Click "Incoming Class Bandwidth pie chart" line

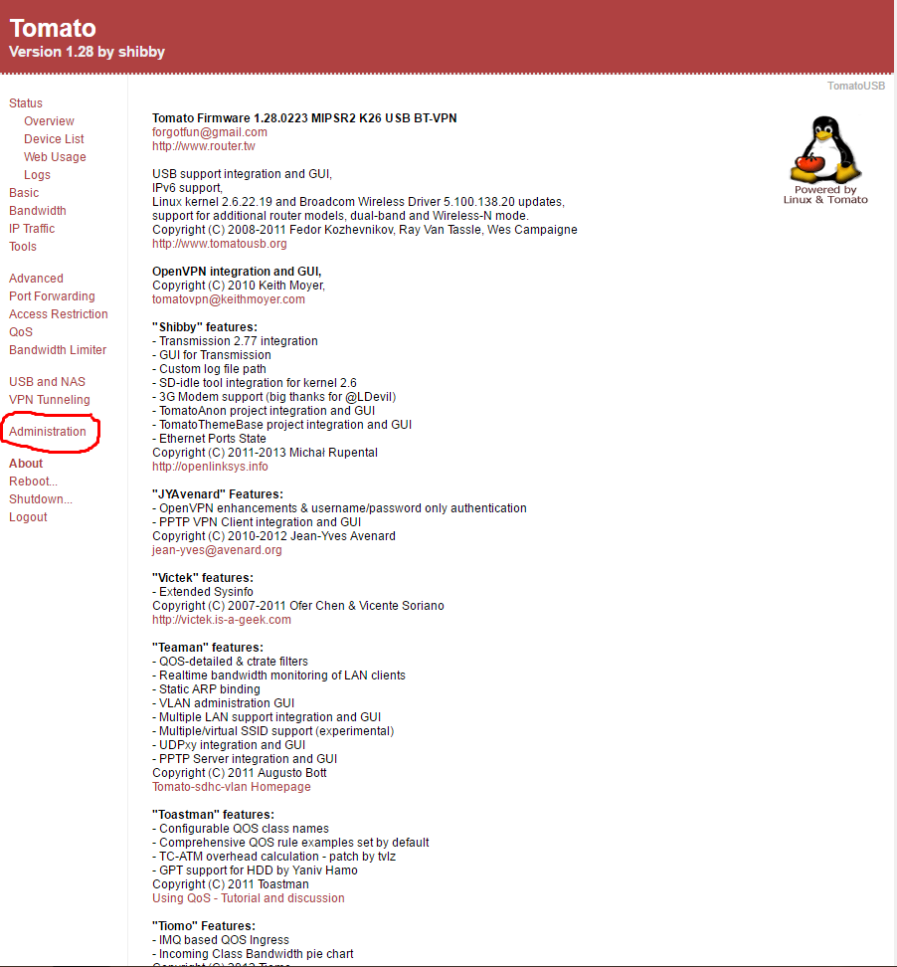click(x=253, y=954)
